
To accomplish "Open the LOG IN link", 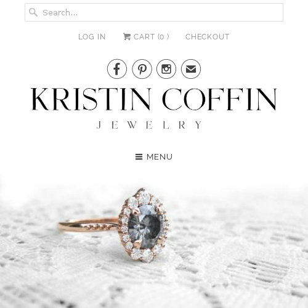I will 92,37.
